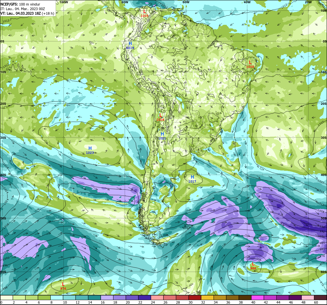Click the 60W longitude label
The height and width of the screenshot is (305, 327).
pos(186,2)
